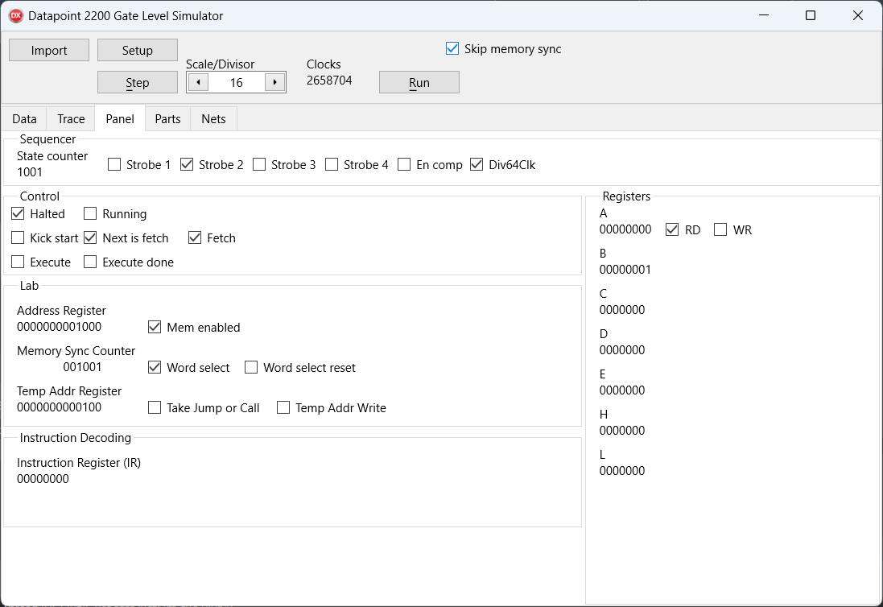Screen dimensions: 883x607
Task: Click the register D label
Action: [604, 334]
